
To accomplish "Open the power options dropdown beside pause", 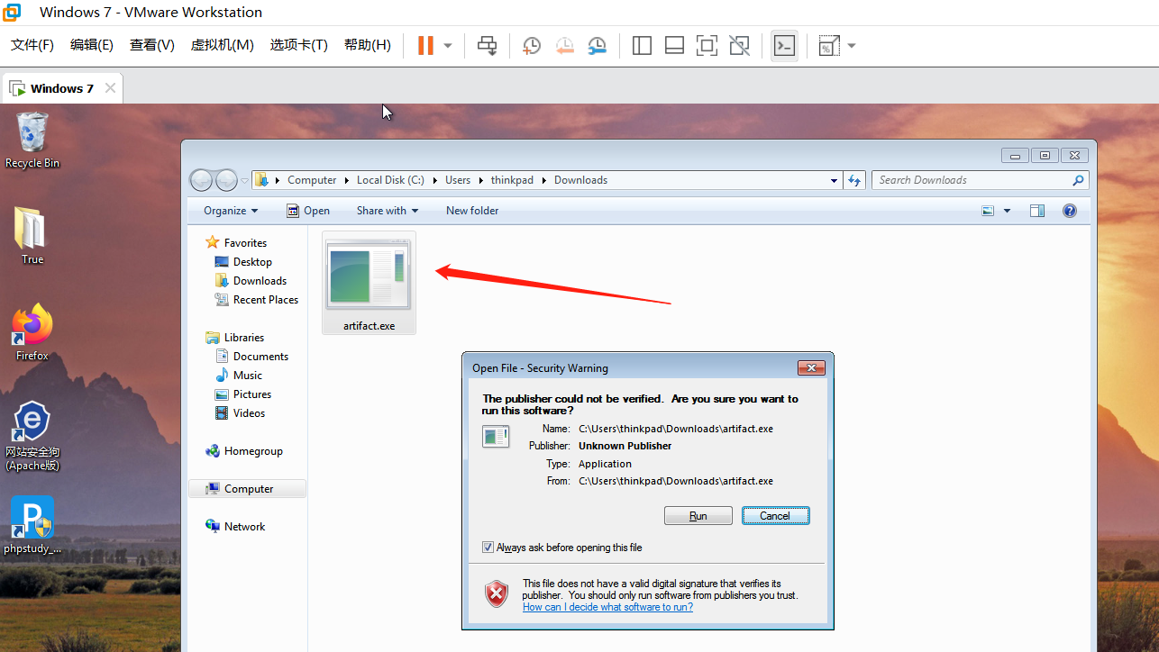I will click(448, 46).
